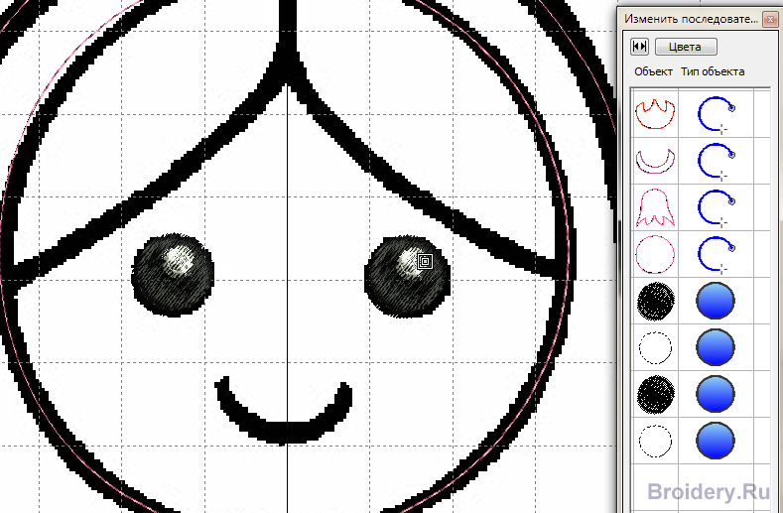Image resolution: width=783 pixels, height=513 pixels.
Task: Select the last dashed circle object thumbnail
Action: [x=656, y=442]
